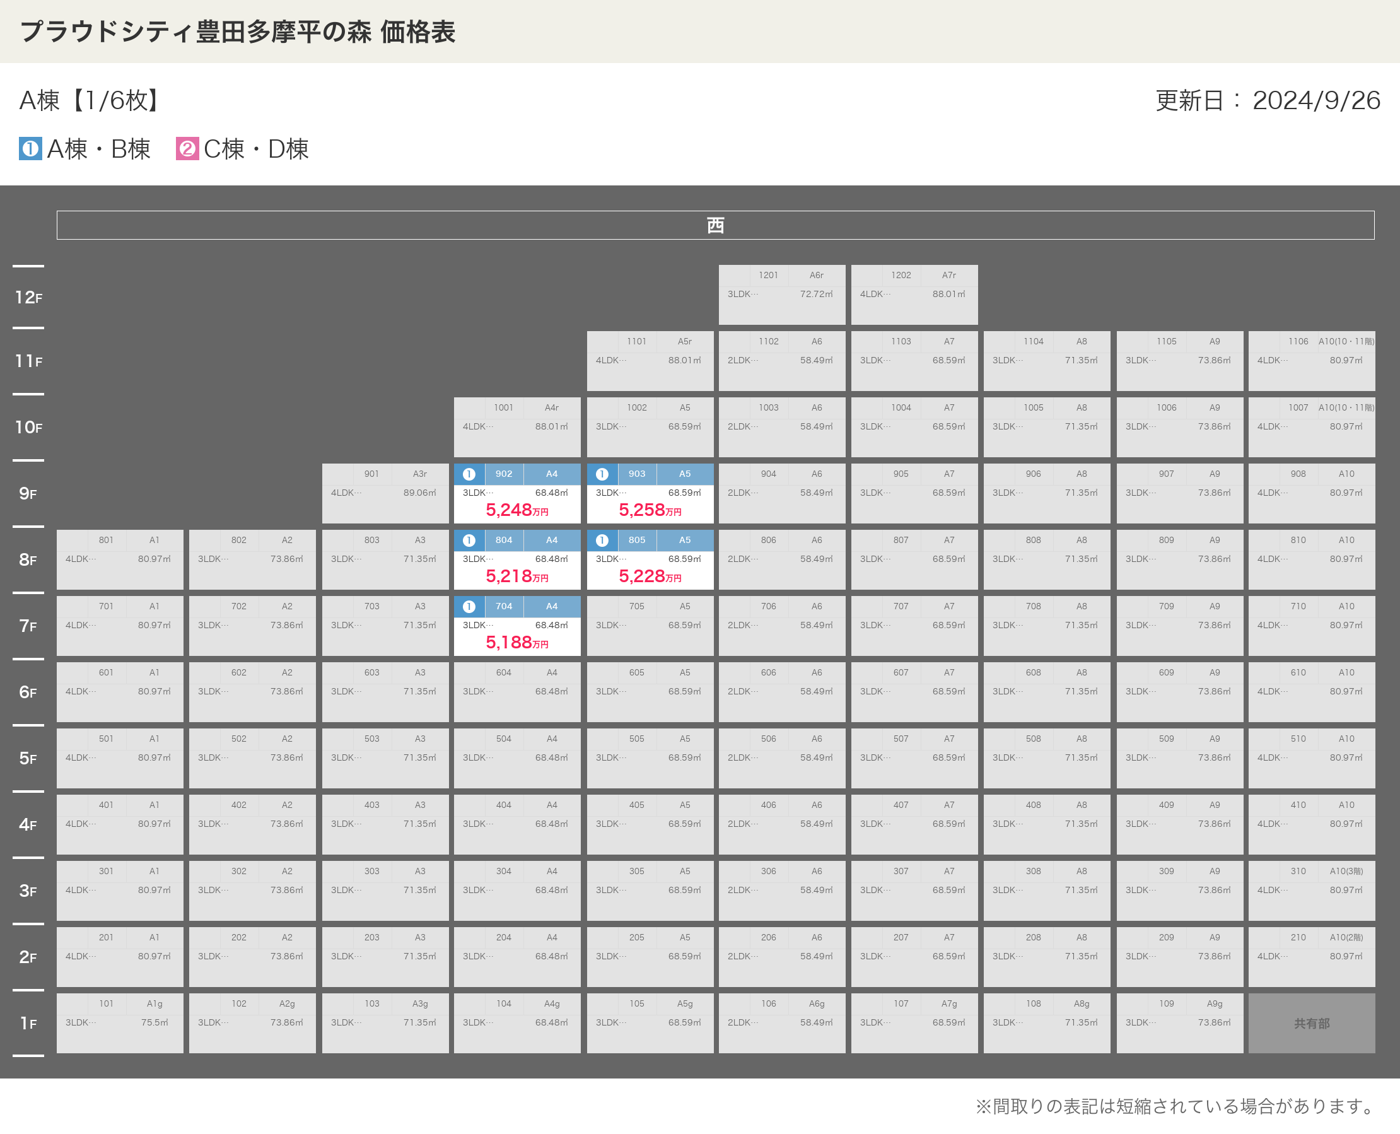Click unit 403 A3 cell
Image resolution: width=1400 pixels, height=1134 pixels.
tap(385, 824)
